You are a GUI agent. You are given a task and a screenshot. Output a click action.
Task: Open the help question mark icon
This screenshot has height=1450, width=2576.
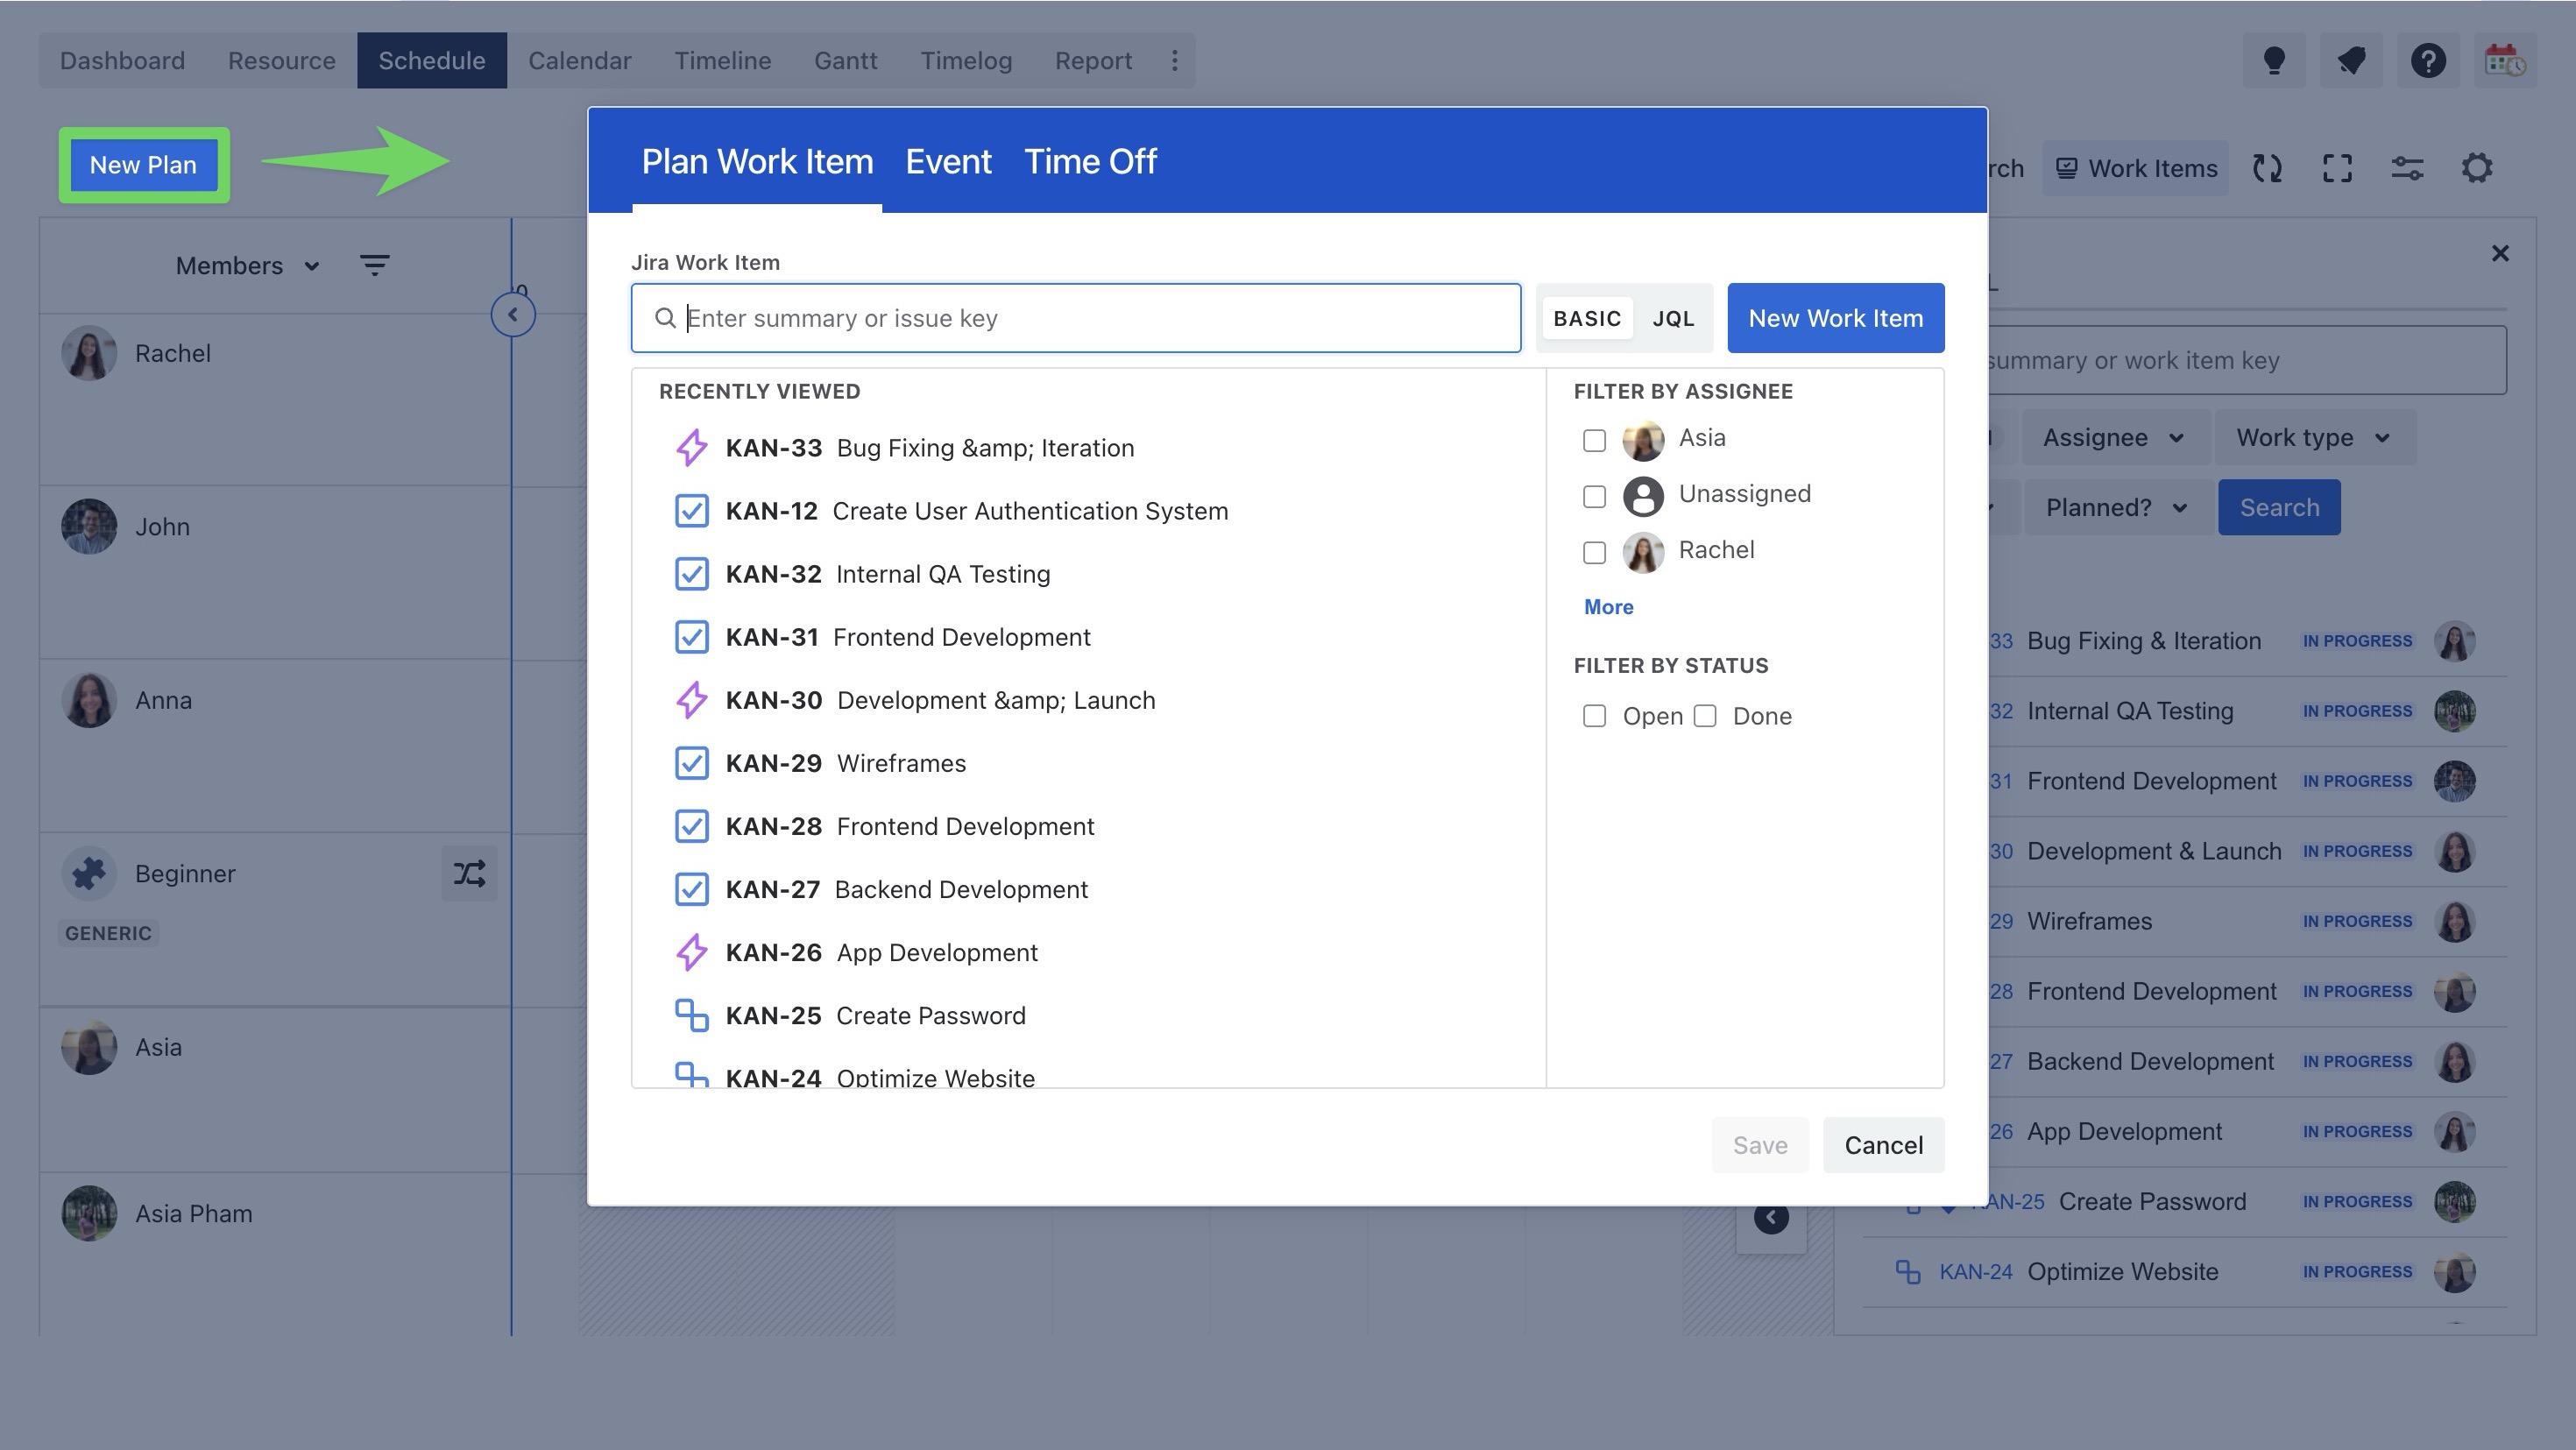point(2428,61)
